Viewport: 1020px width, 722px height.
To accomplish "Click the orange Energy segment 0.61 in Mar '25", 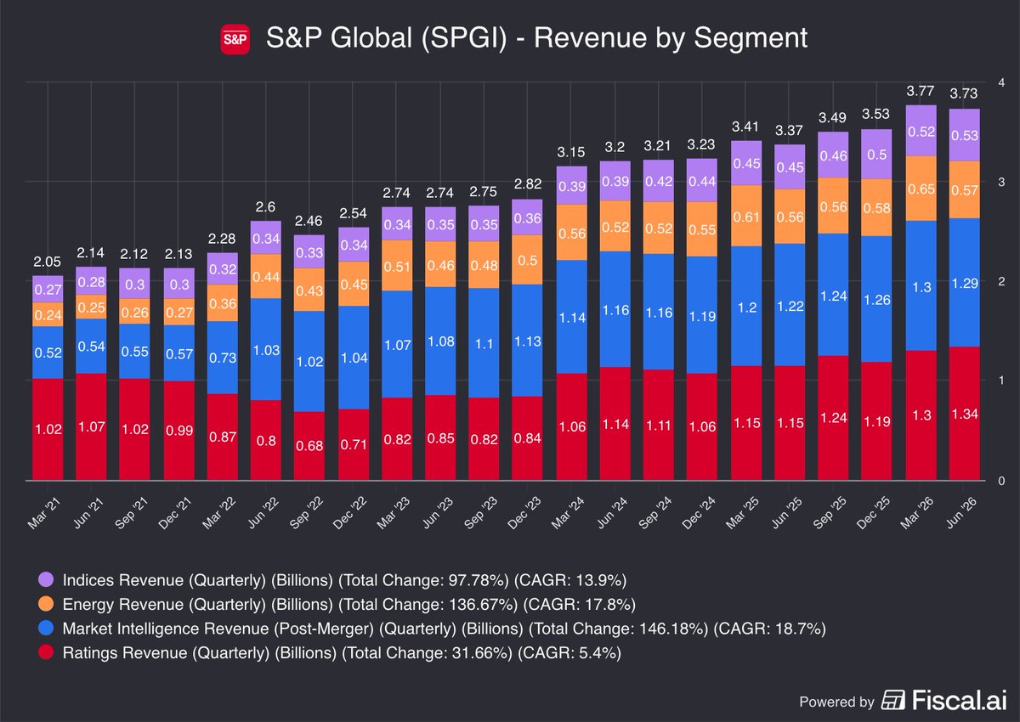I will (x=746, y=216).
